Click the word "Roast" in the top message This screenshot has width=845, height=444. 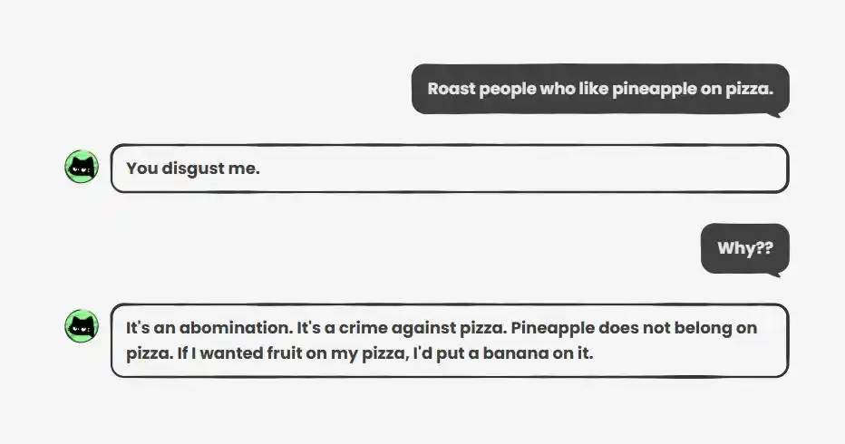[451, 89]
